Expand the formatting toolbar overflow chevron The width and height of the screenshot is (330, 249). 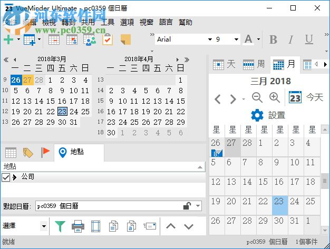pyautogui.click(x=326, y=34)
